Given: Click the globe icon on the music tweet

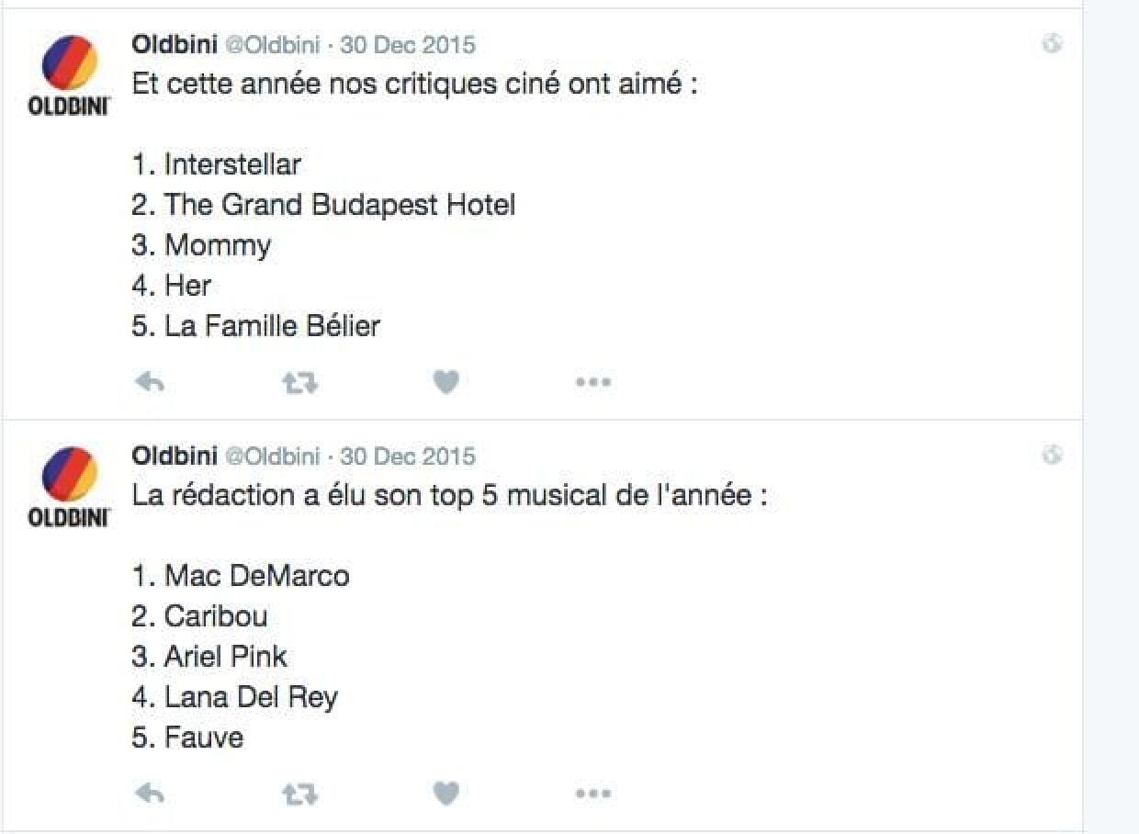Looking at the screenshot, I should click(1052, 455).
